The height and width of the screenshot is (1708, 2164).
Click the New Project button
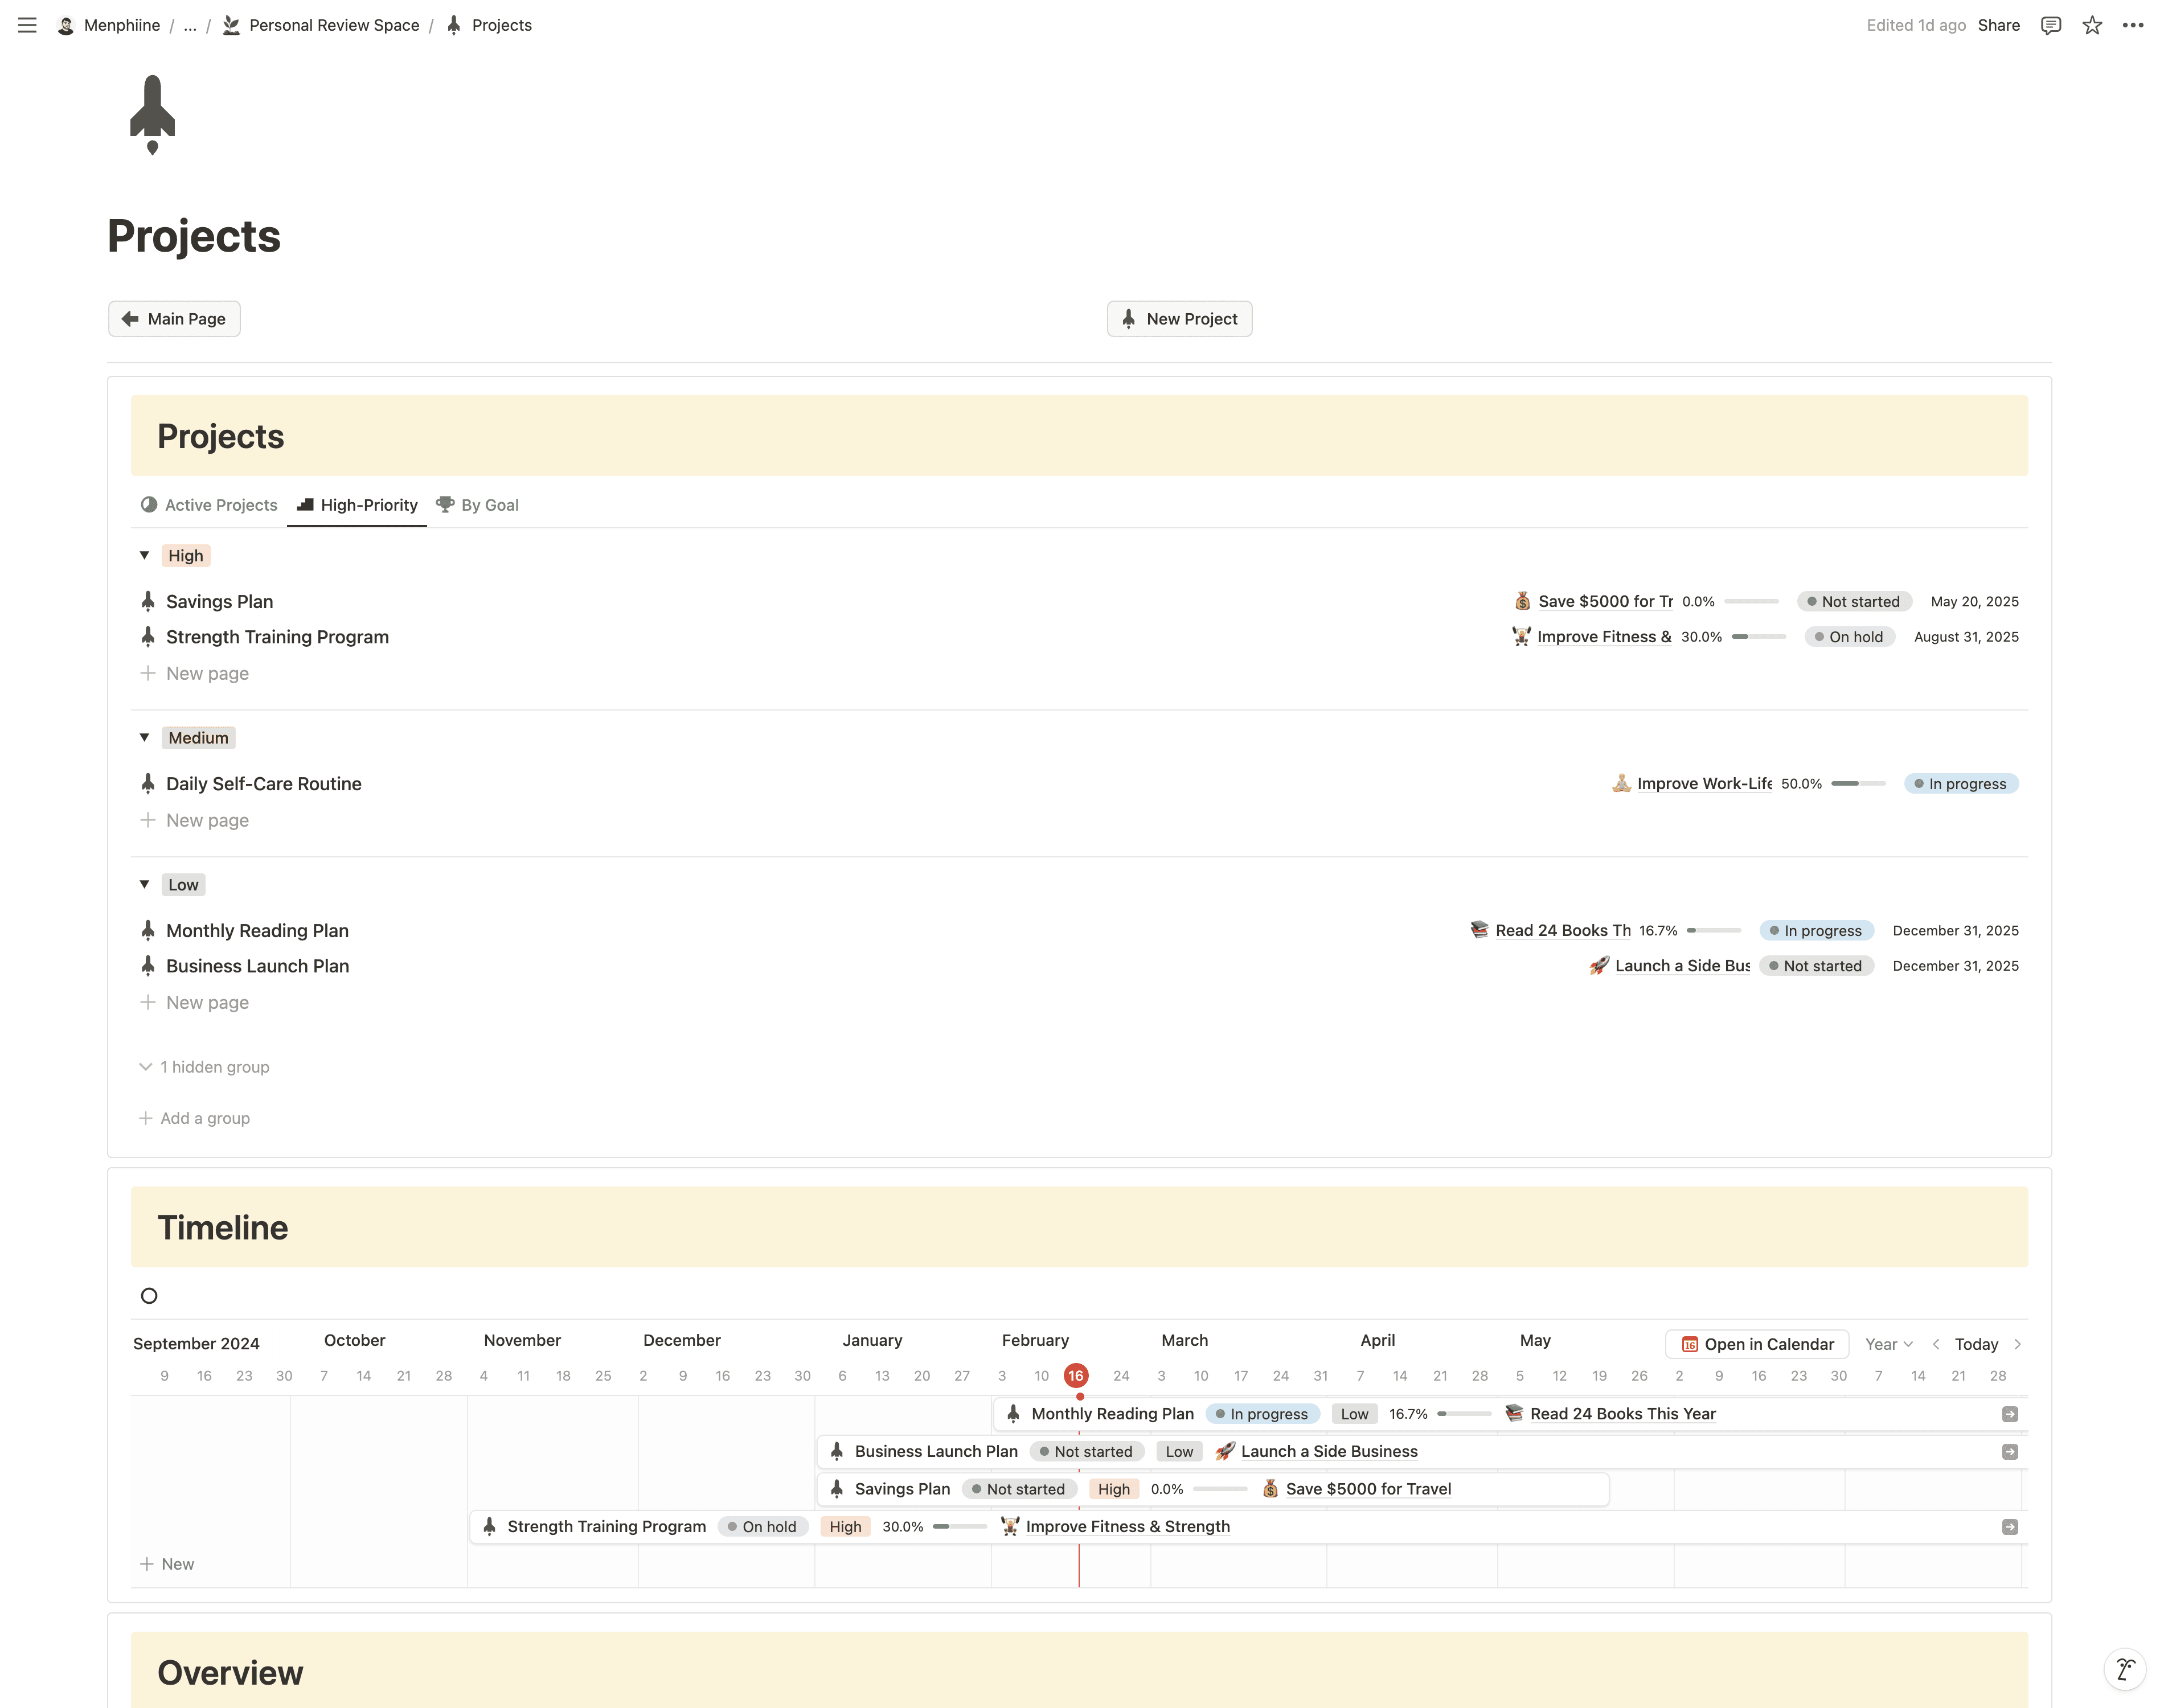click(1179, 319)
